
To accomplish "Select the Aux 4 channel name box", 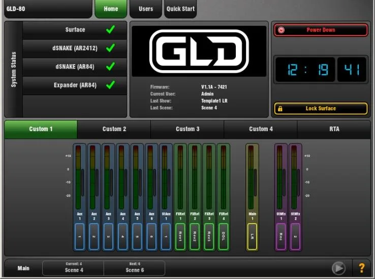I will tap(122, 237).
